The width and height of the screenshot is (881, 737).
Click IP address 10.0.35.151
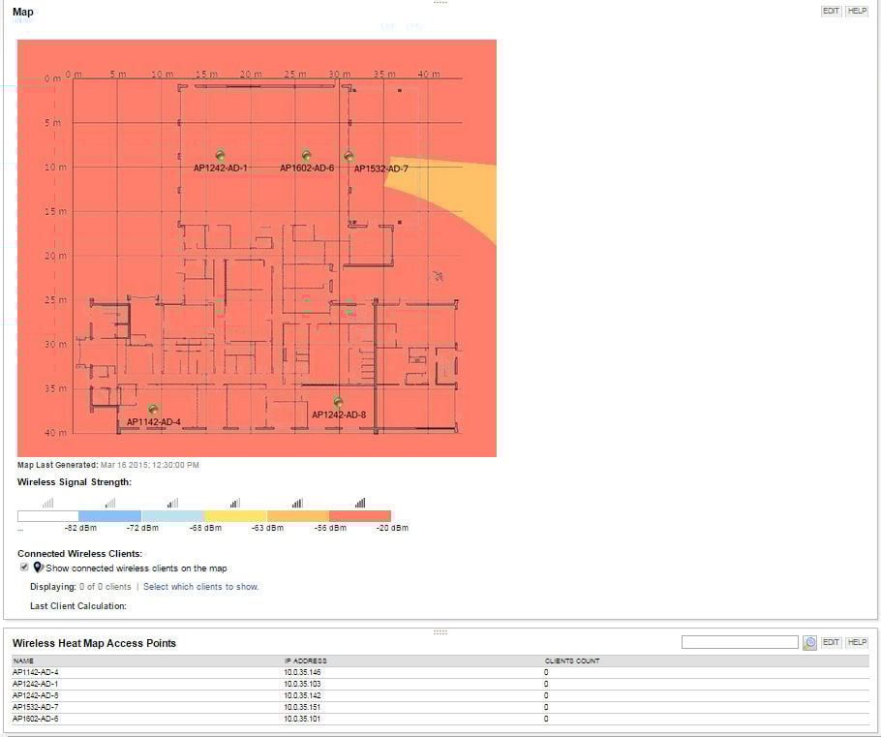(x=302, y=707)
